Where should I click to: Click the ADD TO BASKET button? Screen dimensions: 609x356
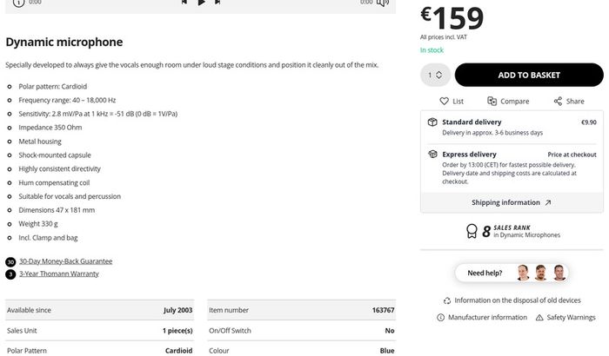point(529,75)
